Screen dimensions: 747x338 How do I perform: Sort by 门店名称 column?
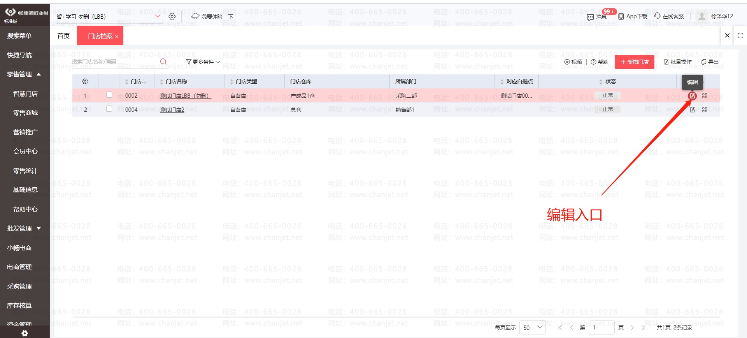tap(162, 82)
